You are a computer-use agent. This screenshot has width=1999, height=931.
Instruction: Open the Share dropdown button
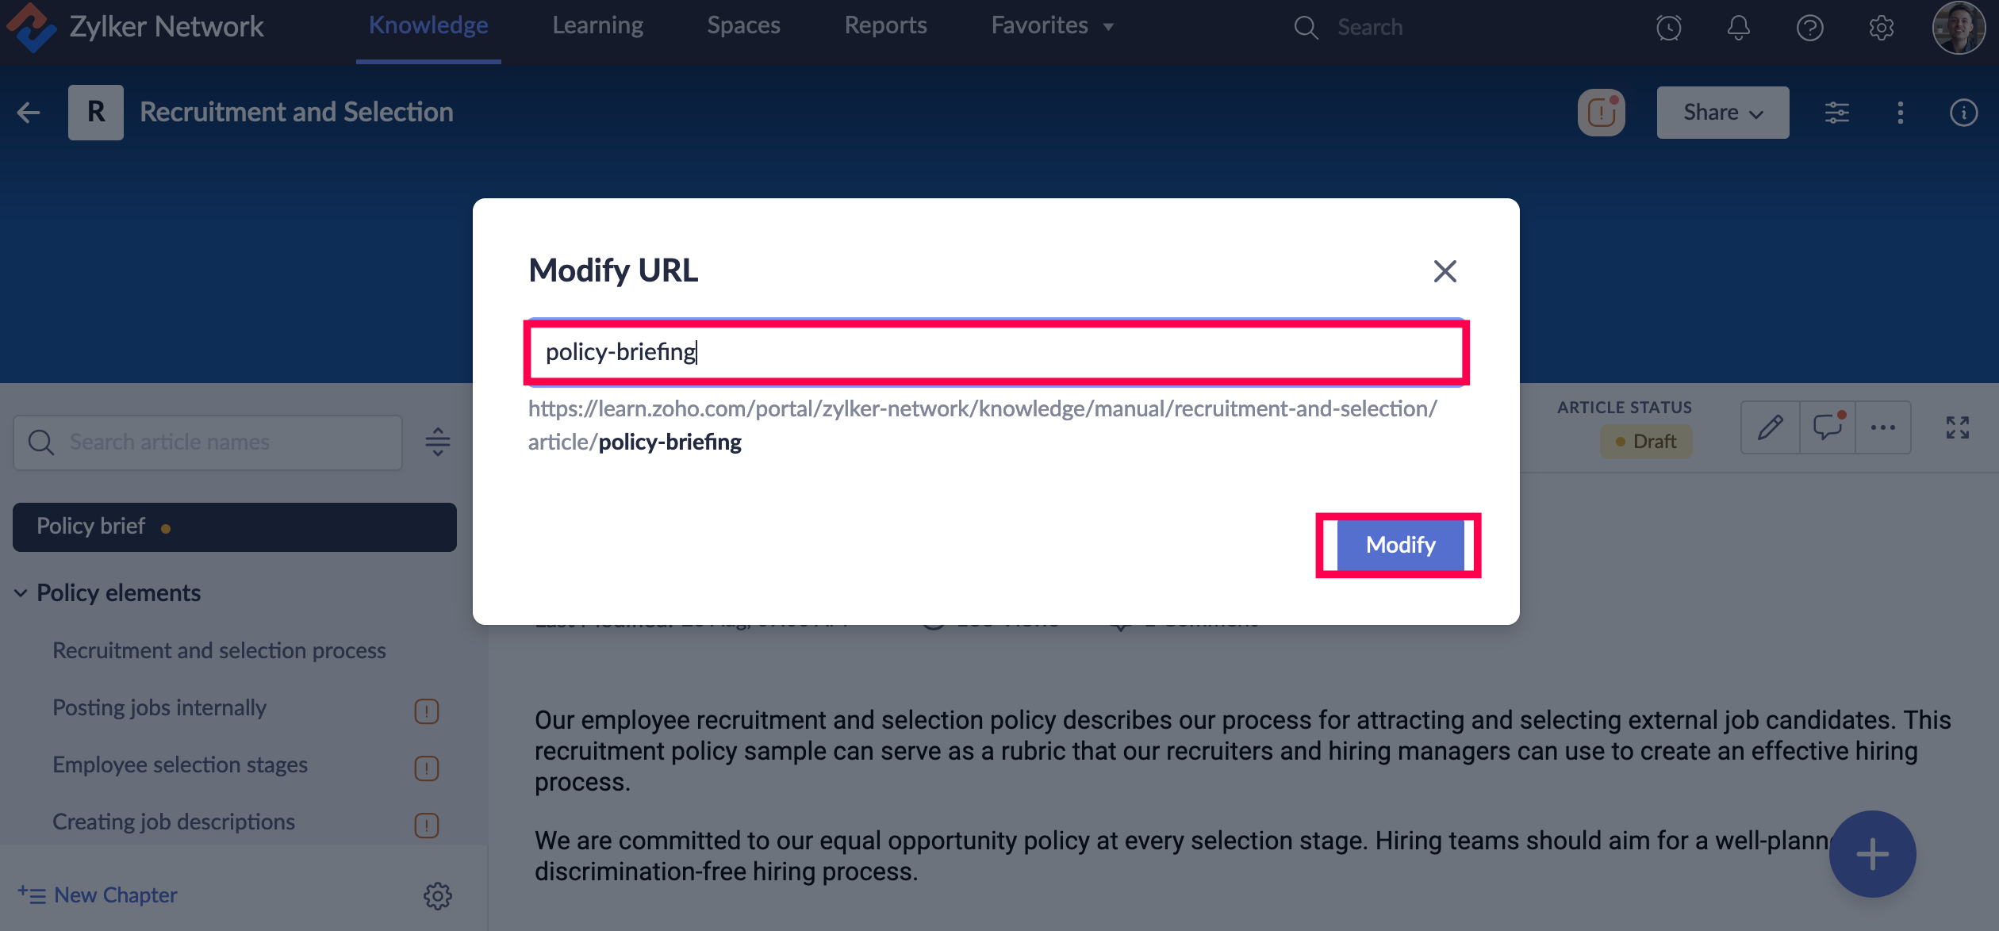1722,113
